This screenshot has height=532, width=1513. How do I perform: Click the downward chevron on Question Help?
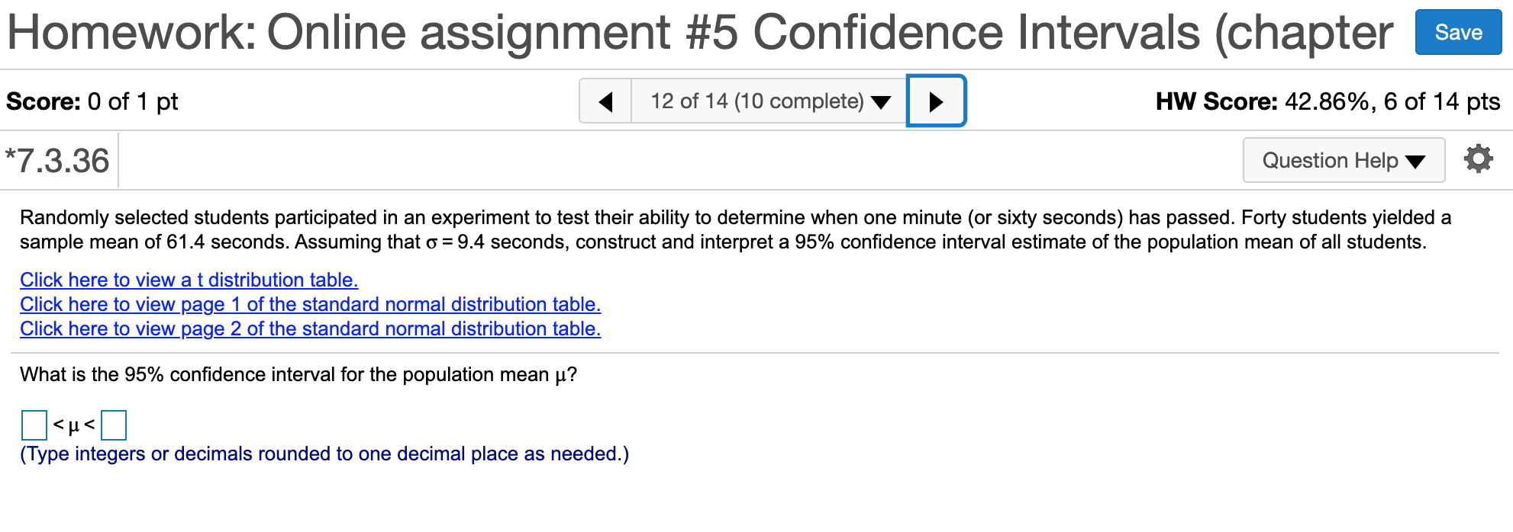coord(1416,161)
